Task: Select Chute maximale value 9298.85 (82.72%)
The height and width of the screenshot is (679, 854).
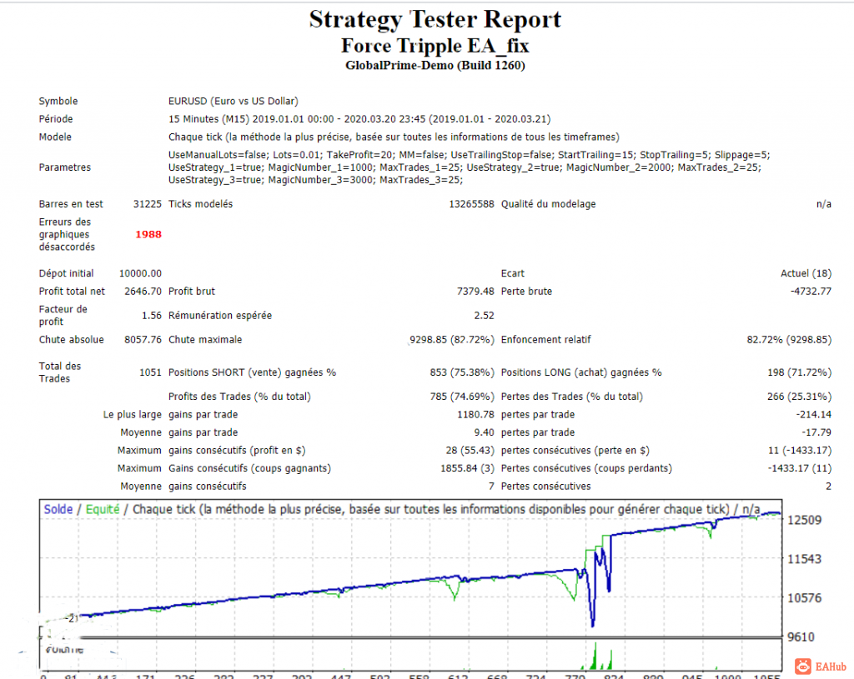Action: pos(452,340)
